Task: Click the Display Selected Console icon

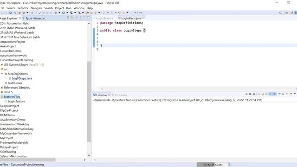Action: click(x=283, y=94)
